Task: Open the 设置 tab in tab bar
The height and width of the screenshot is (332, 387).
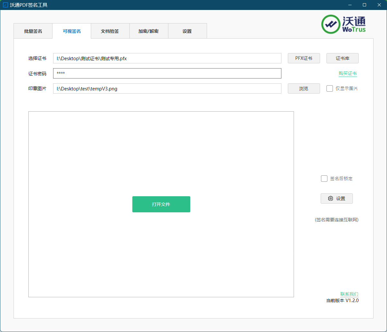Action: (187, 31)
